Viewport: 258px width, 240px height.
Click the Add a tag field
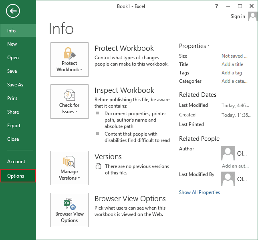point(232,73)
